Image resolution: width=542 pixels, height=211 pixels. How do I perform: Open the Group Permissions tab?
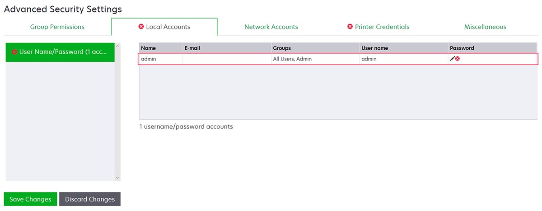[57, 27]
